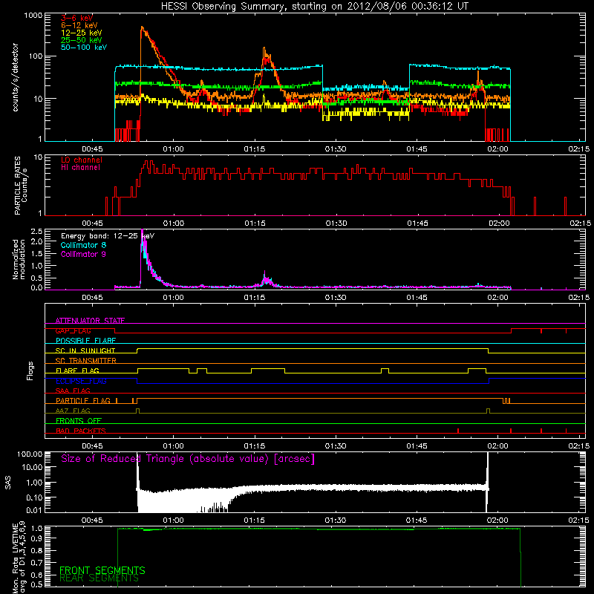The image size is (594, 594).
Task: Click the REAR SEGMENTS legend label
Action: click(x=99, y=578)
